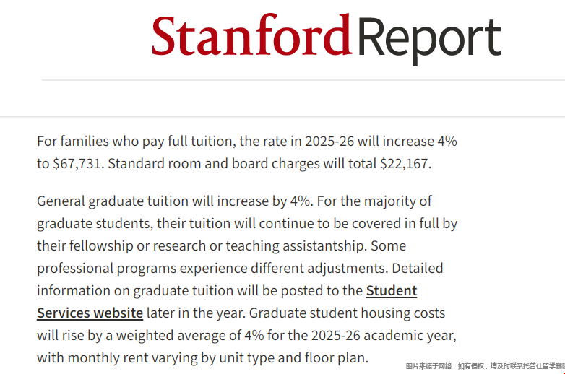Click the horizontal divider below the logo
This screenshot has width=565, height=374.
click(303, 80)
